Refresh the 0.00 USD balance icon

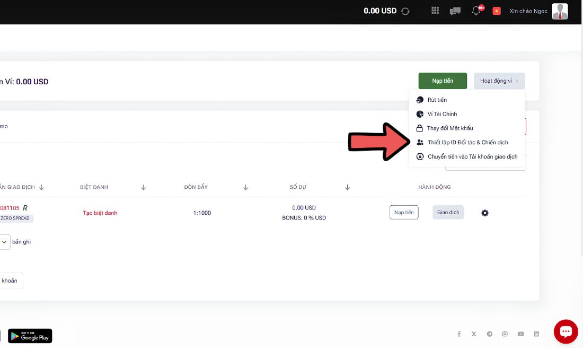point(405,11)
